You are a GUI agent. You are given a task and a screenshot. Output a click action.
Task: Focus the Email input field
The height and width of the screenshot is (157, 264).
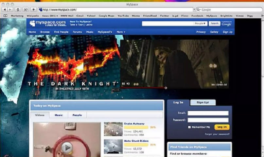(208, 113)
